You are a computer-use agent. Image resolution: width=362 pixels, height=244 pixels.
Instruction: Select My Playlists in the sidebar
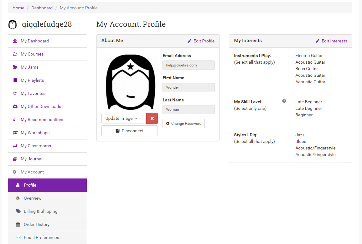coord(47,81)
